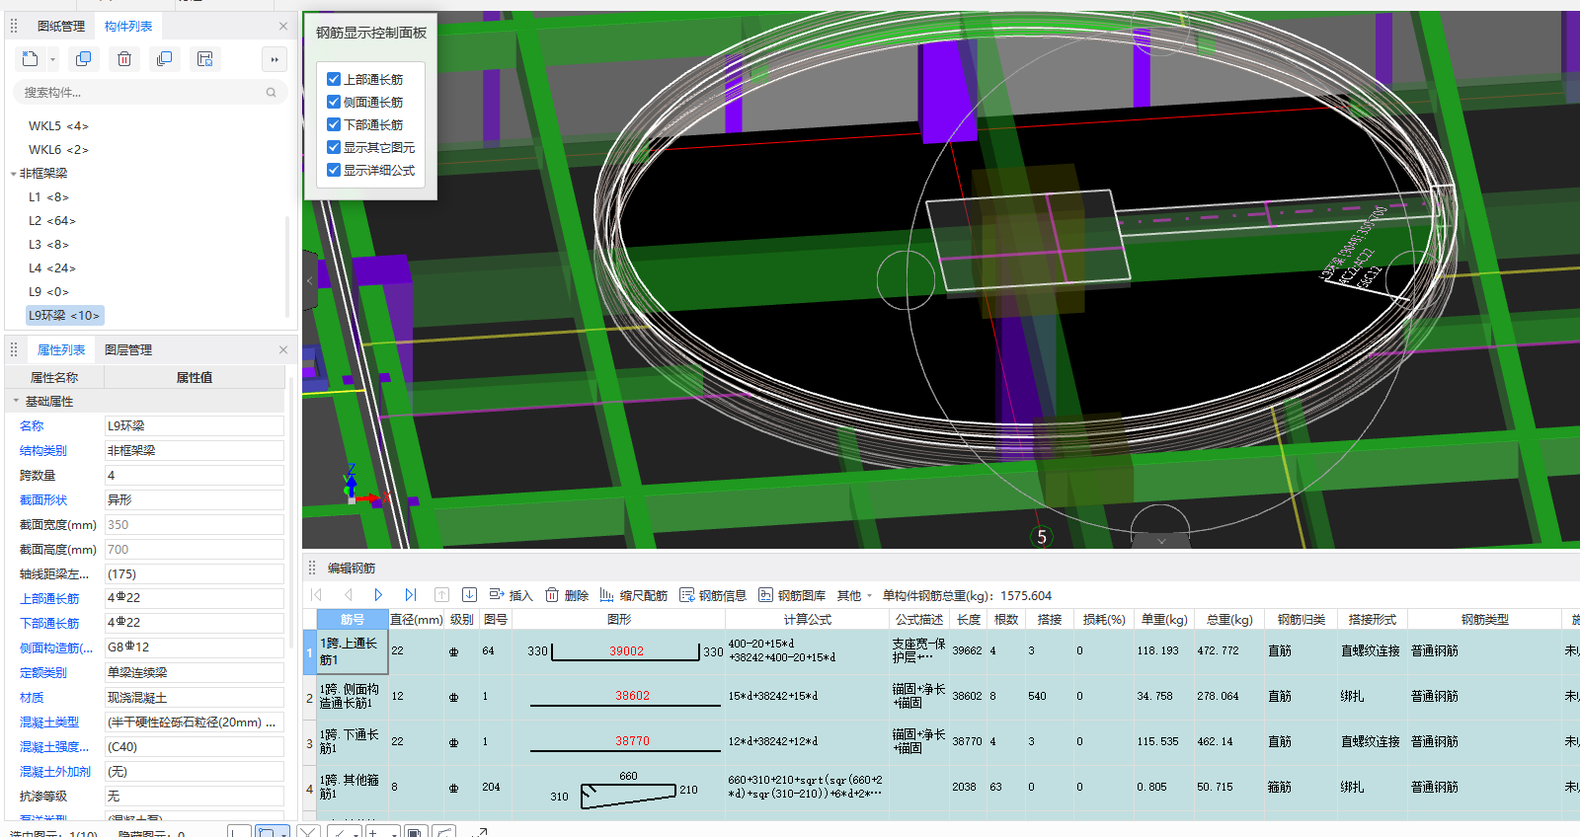Screen dimensions: 1580x837
Task: Click the shape value 38602
Action: pos(632,696)
